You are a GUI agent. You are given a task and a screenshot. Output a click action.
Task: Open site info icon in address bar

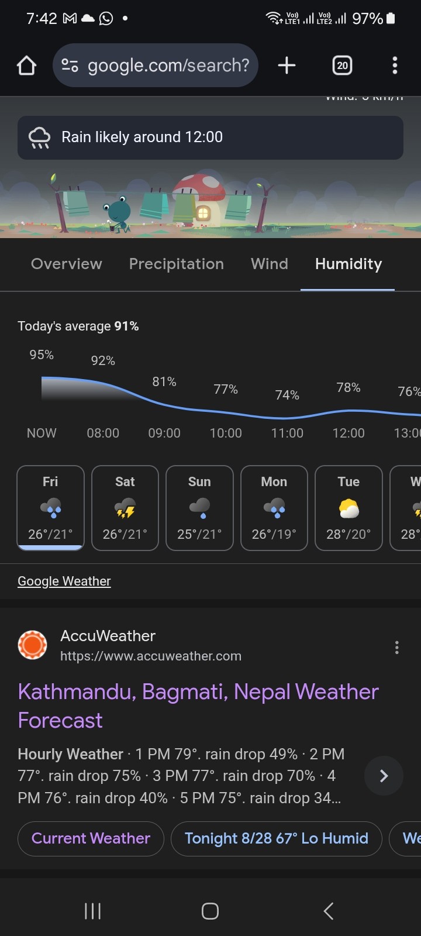click(70, 66)
